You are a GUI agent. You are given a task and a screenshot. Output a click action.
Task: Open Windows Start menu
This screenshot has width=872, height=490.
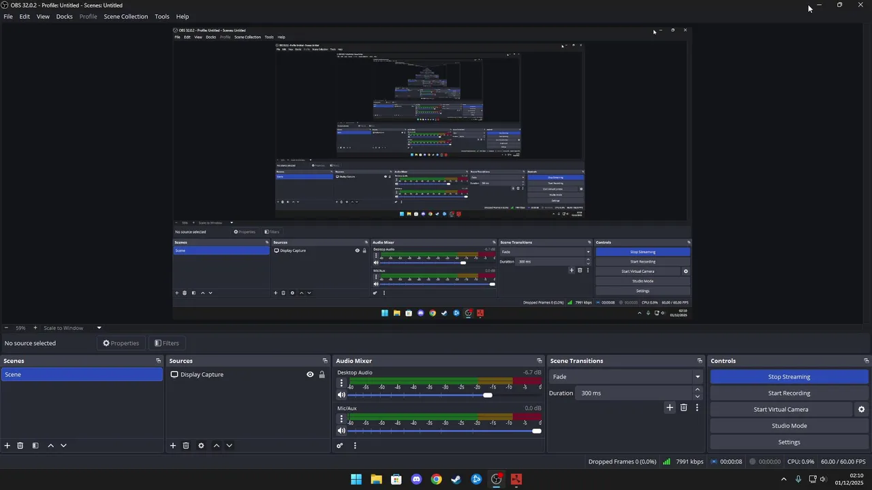[x=356, y=479]
